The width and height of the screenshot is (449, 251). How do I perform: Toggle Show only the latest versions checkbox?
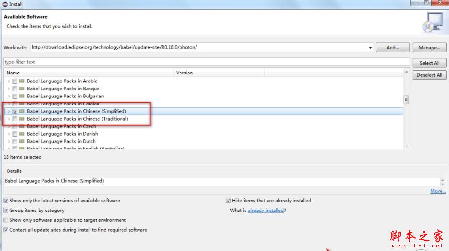(x=6, y=200)
